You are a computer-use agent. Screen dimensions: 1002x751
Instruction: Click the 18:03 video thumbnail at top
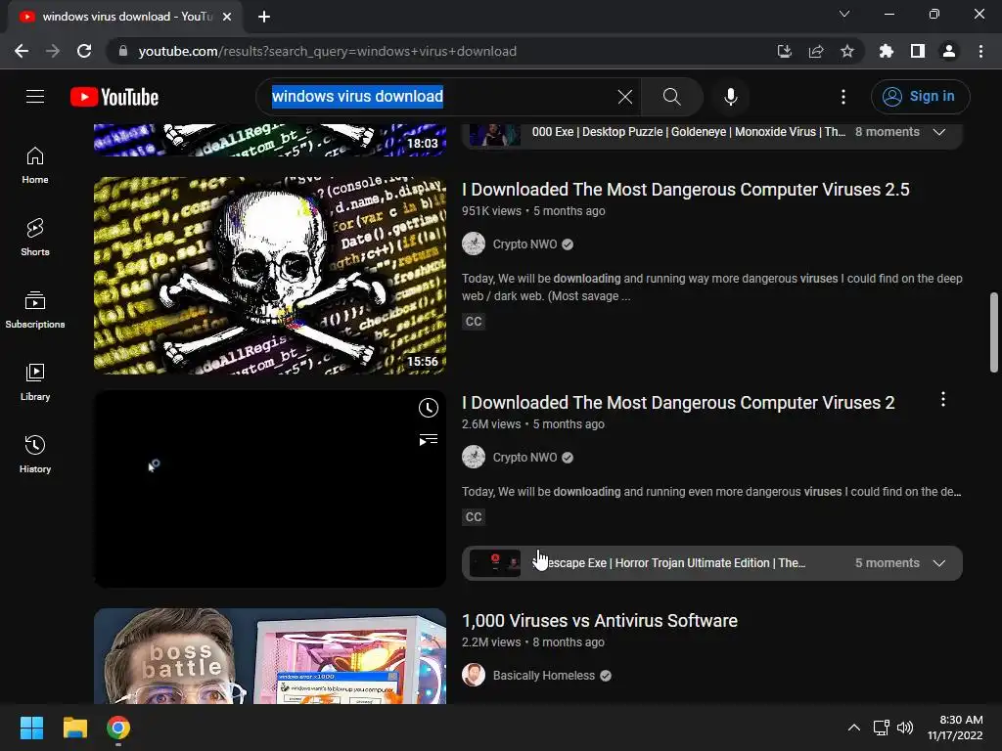[x=270, y=140]
